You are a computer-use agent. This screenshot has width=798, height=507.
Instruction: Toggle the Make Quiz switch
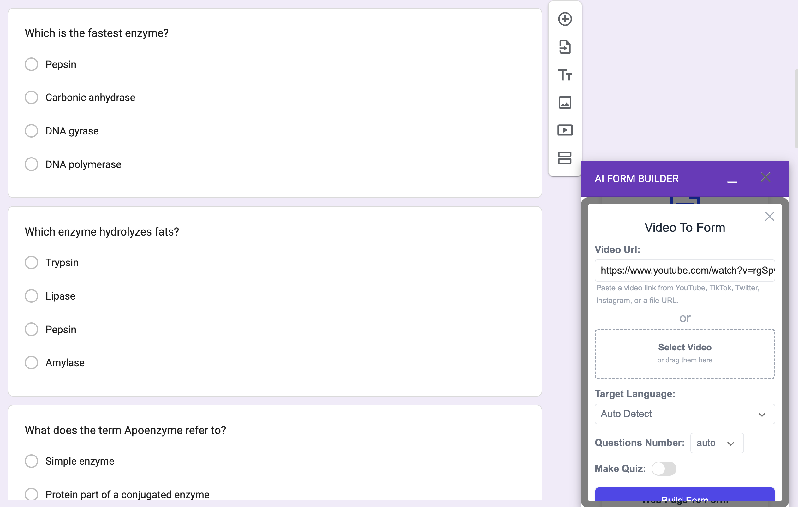coord(664,468)
